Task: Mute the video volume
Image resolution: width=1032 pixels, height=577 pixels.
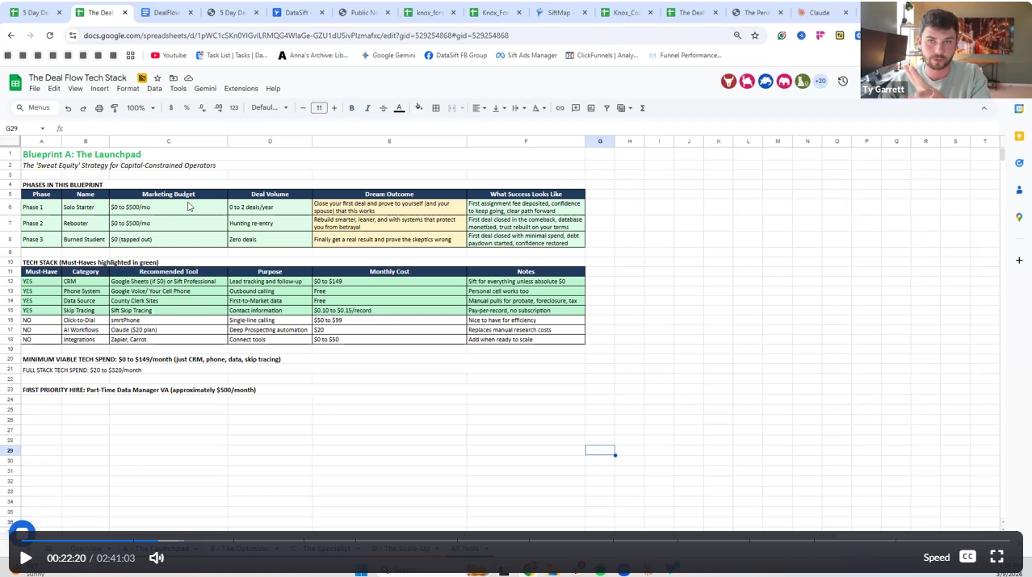Action: 157,558
